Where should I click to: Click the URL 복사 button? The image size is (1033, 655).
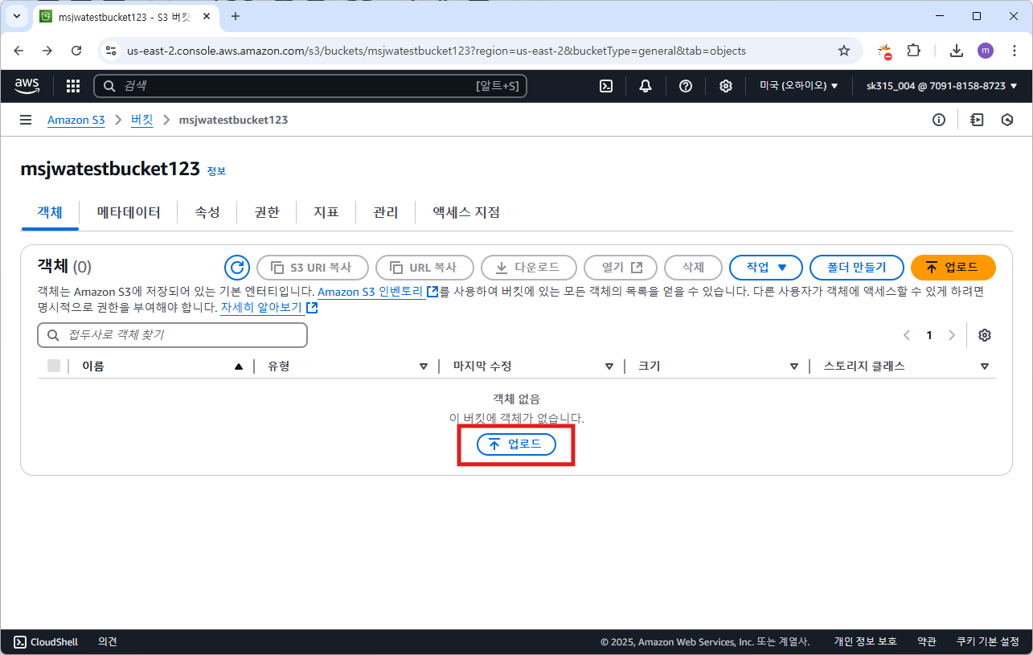(x=424, y=268)
